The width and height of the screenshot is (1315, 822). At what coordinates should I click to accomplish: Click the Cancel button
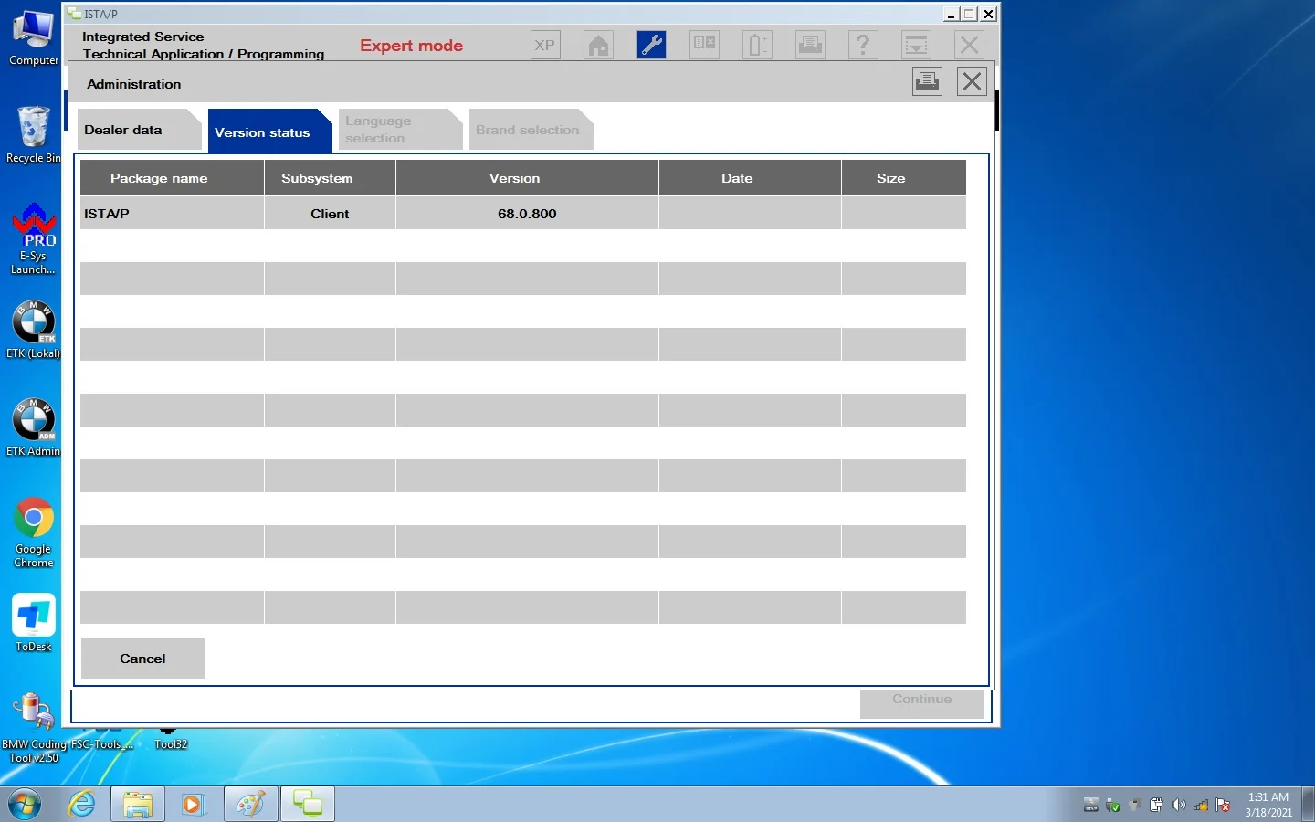pos(143,659)
